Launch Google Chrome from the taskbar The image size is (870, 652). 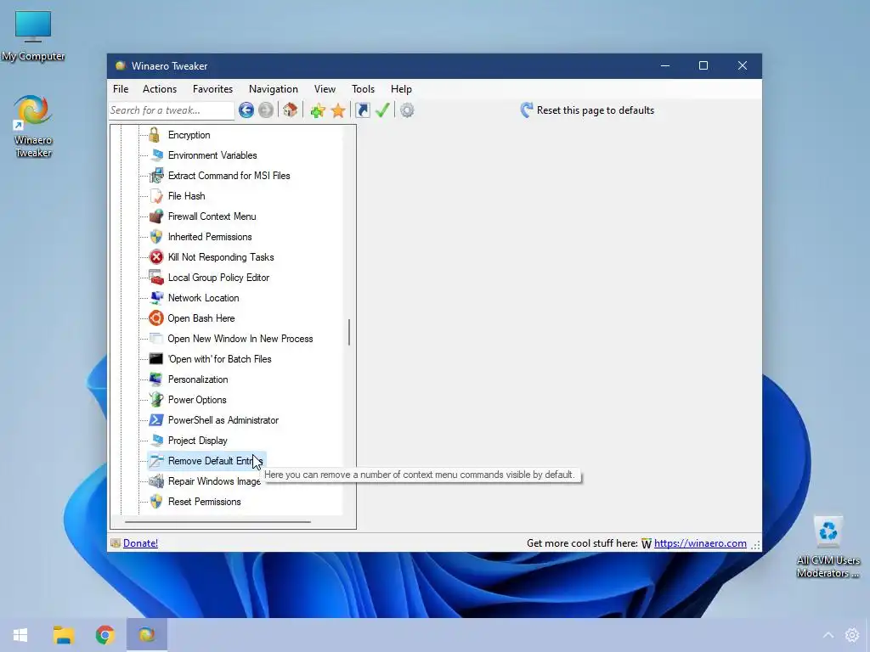[x=105, y=635]
